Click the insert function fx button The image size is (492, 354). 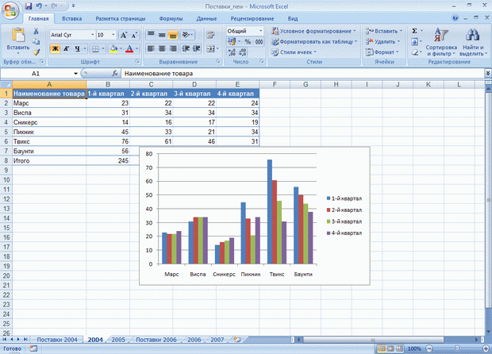115,74
